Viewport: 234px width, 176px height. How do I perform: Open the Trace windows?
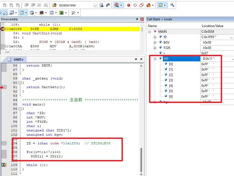pyautogui.click(x=51, y=13)
